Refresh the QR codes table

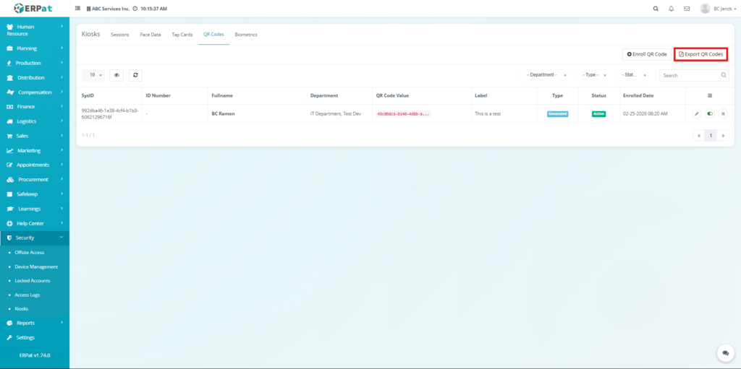(x=135, y=75)
